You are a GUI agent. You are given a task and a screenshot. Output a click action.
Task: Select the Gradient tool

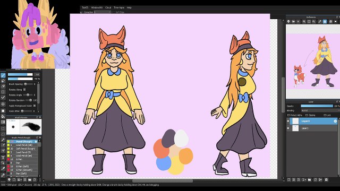click(3, 122)
